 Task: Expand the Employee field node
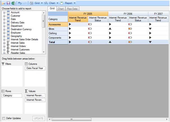click(x=4, y=33)
